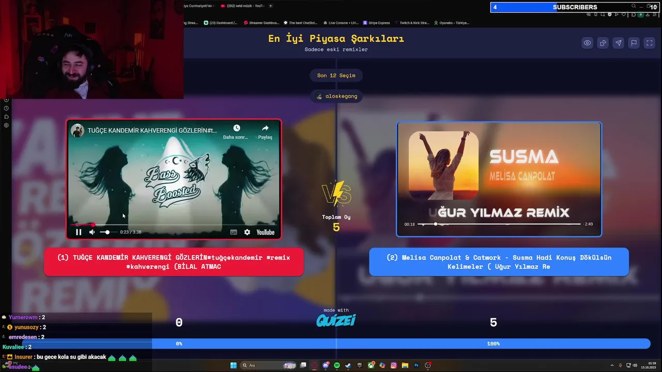This screenshot has height=372, width=662.
Task: Click the Windows Start button
Action: (x=233, y=365)
